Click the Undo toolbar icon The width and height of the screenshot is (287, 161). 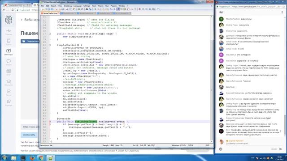[x=78, y=9]
